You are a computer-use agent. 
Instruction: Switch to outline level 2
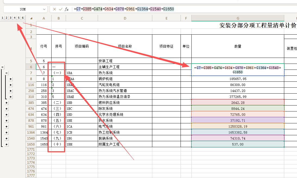coord(6,18)
